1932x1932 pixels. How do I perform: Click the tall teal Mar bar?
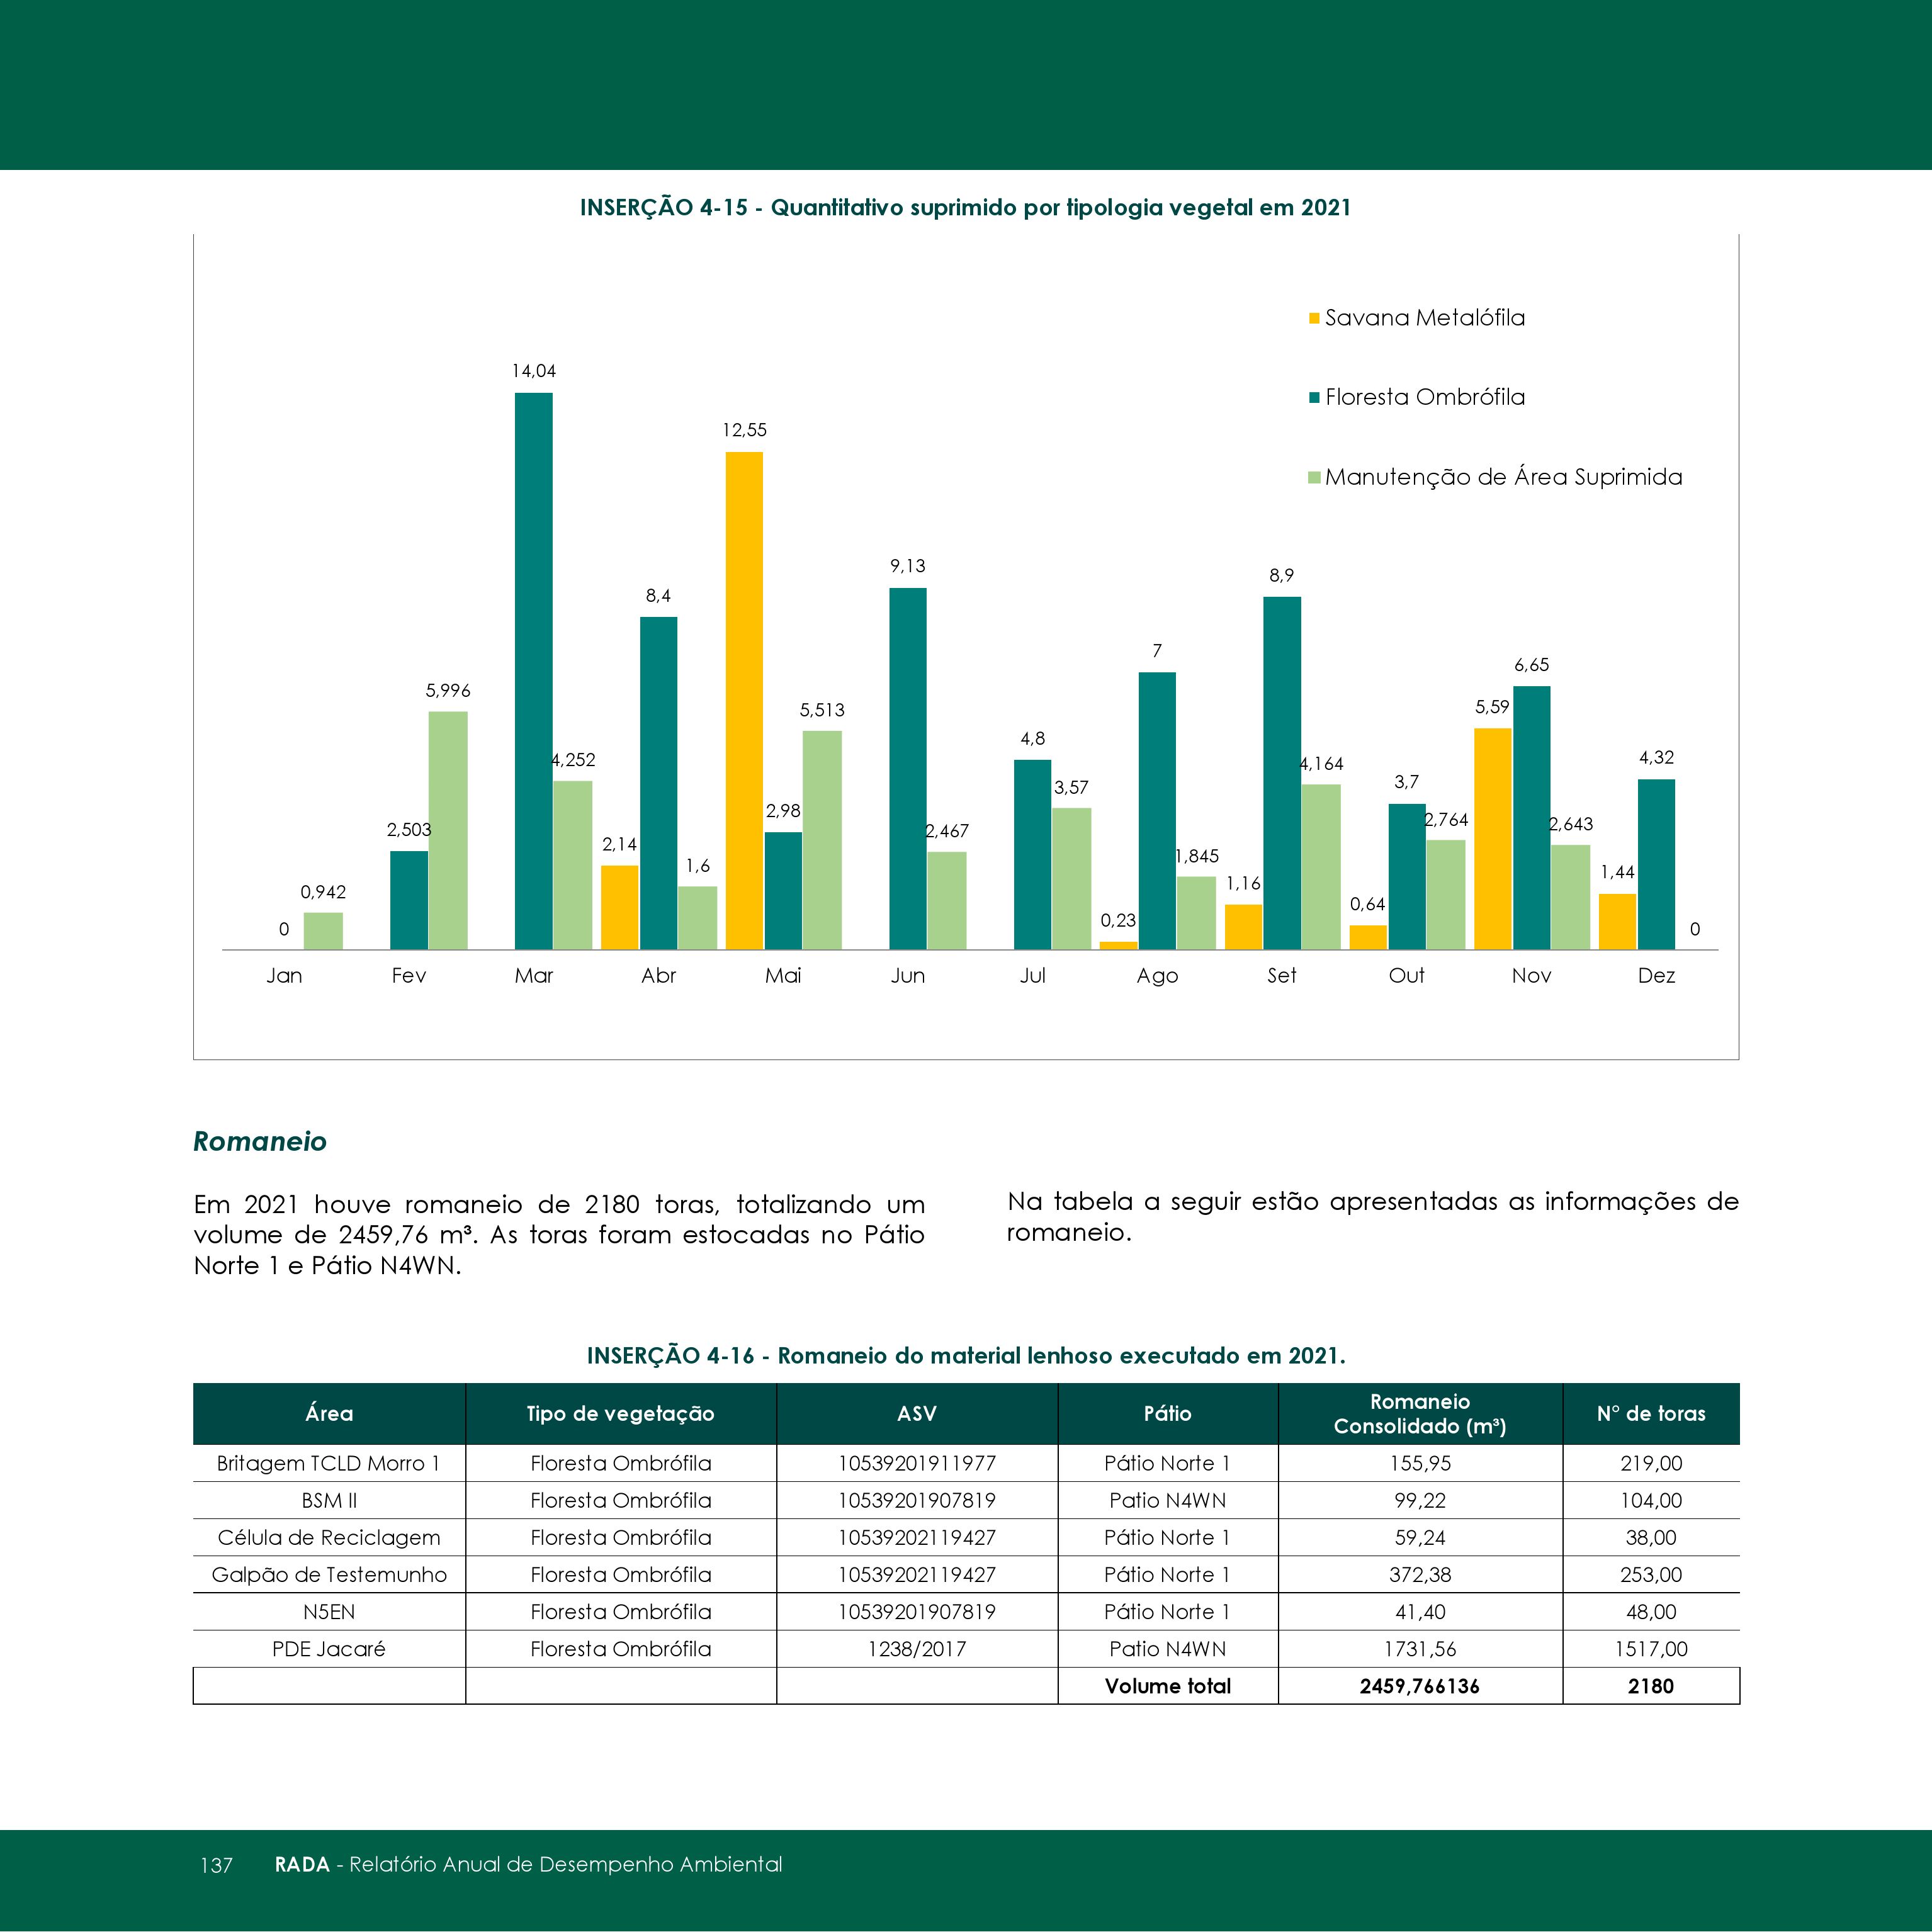(534, 671)
